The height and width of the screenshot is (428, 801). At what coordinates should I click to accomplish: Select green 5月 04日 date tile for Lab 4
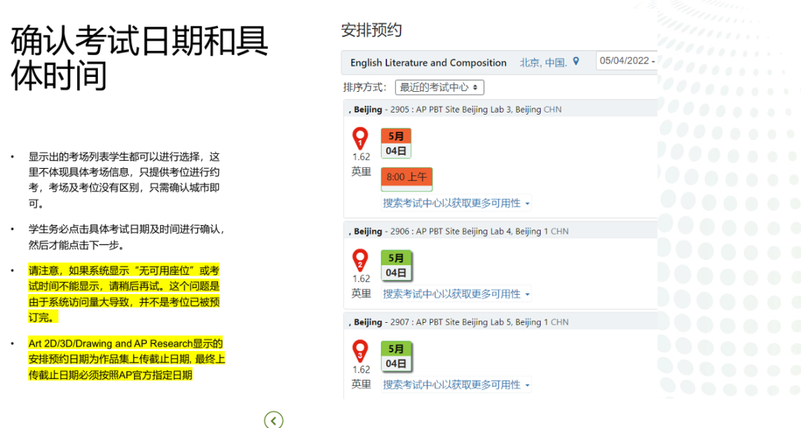pos(396,265)
